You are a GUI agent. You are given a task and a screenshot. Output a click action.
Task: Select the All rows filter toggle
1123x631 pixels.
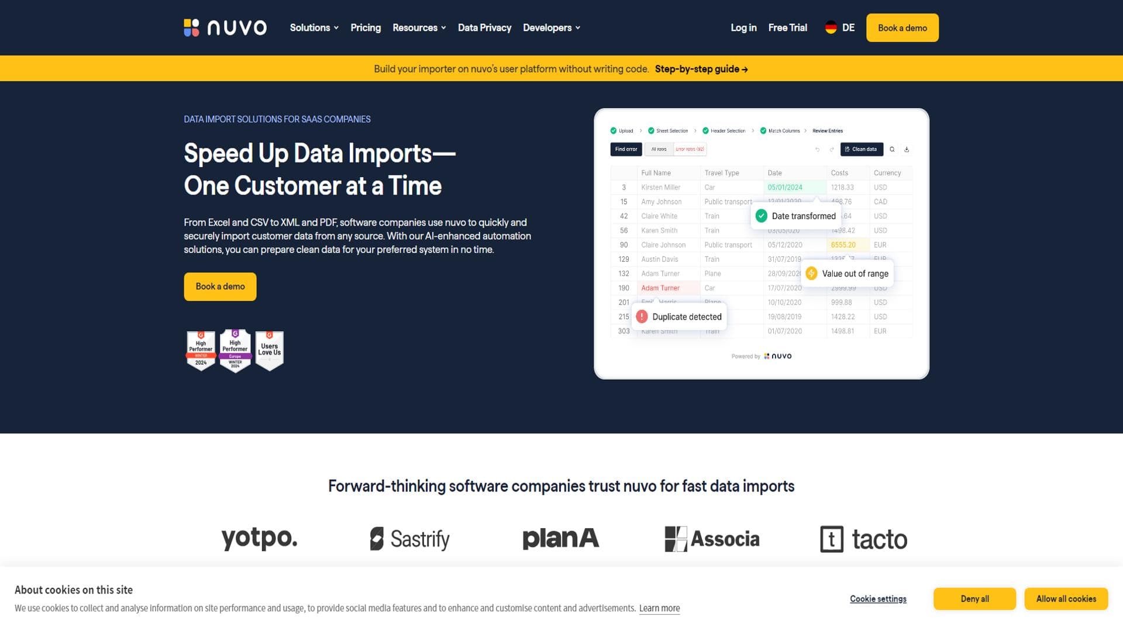pyautogui.click(x=659, y=150)
